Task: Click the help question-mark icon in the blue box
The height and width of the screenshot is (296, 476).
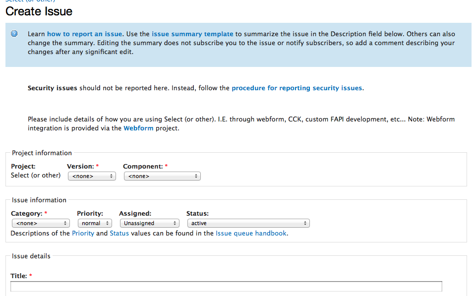Action: coord(14,33)
